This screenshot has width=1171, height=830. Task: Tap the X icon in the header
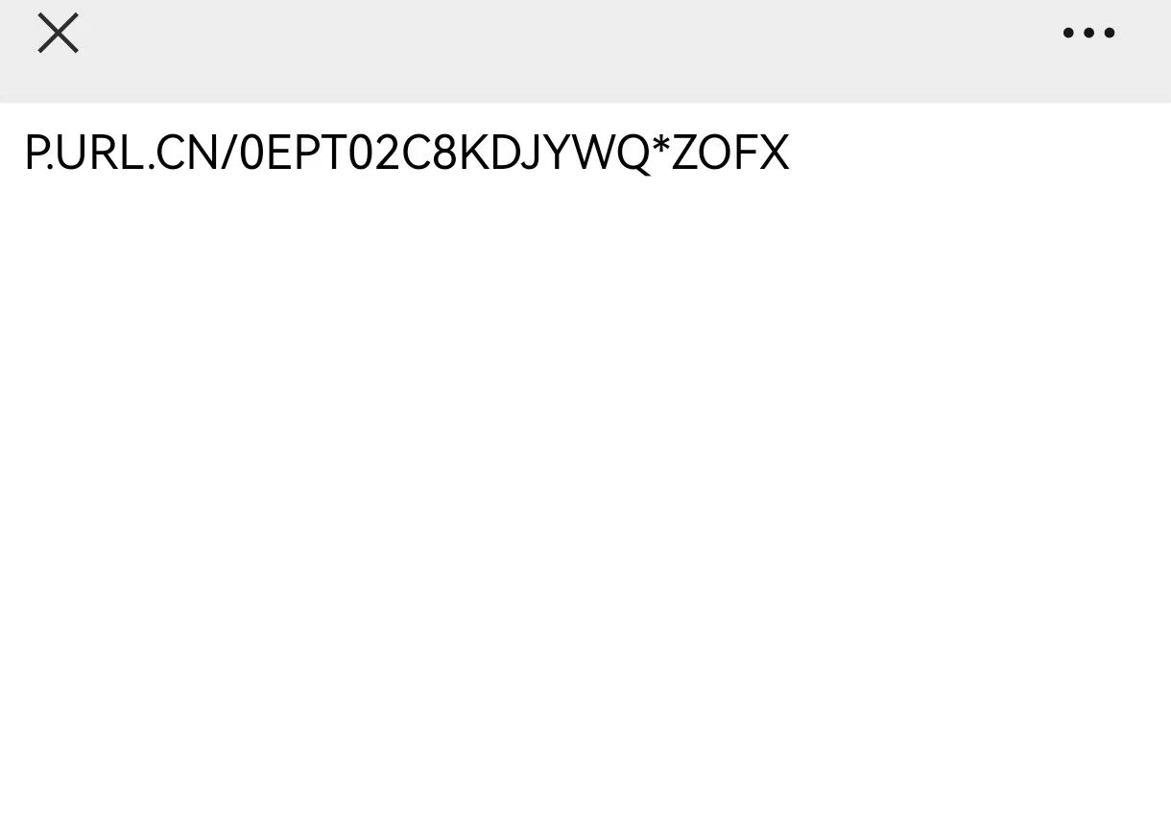pyautogui.click(x=58, y=33)
